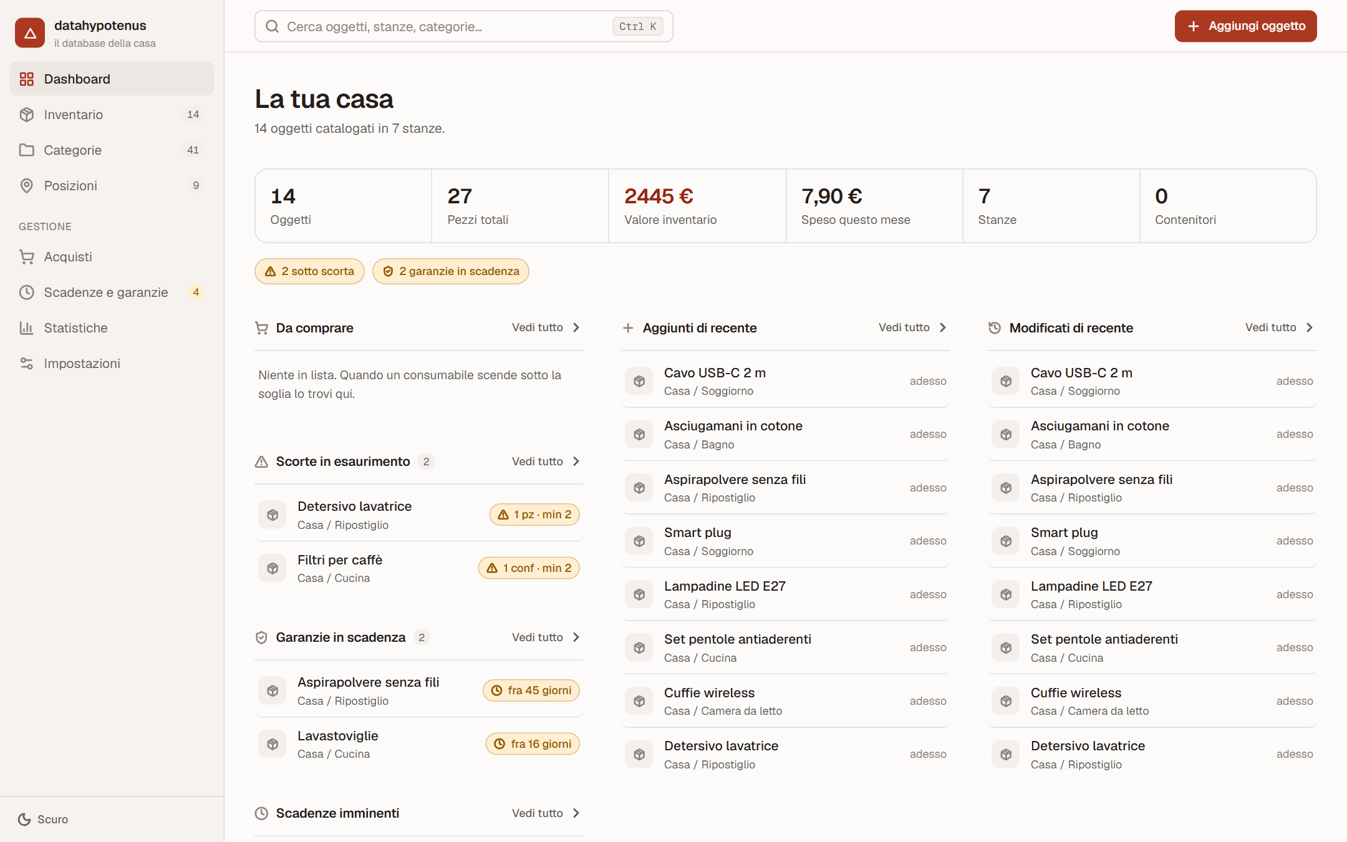Screen dimensions: 1347x842
Task: Open Vedi tutto for Scorte in esaurimento
Action: click(x=546, y=462)
